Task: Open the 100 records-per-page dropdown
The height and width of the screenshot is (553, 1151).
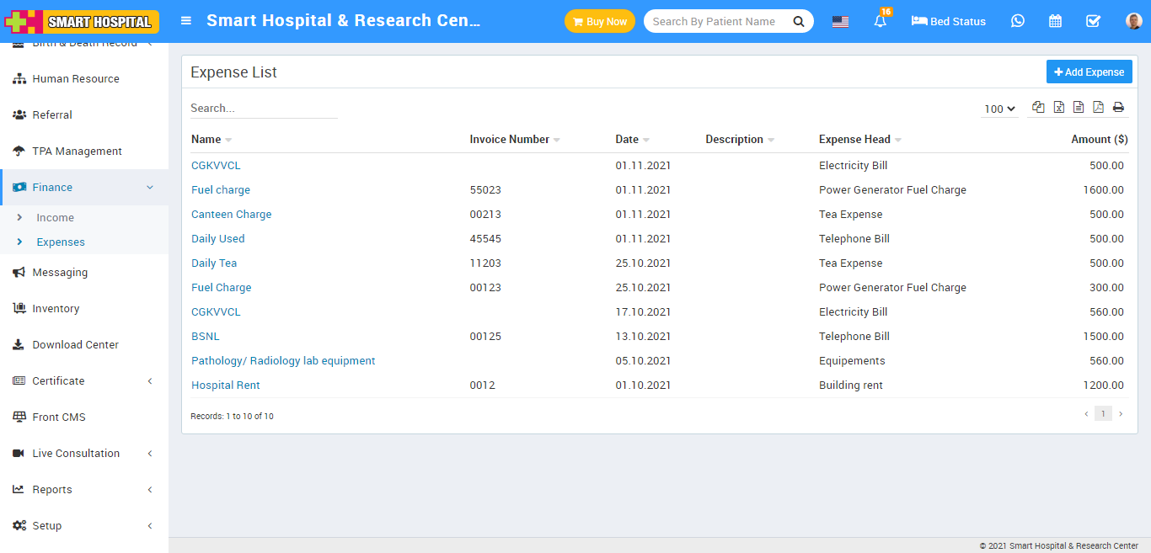Action: pyautogui.click(x=999, y=109)
